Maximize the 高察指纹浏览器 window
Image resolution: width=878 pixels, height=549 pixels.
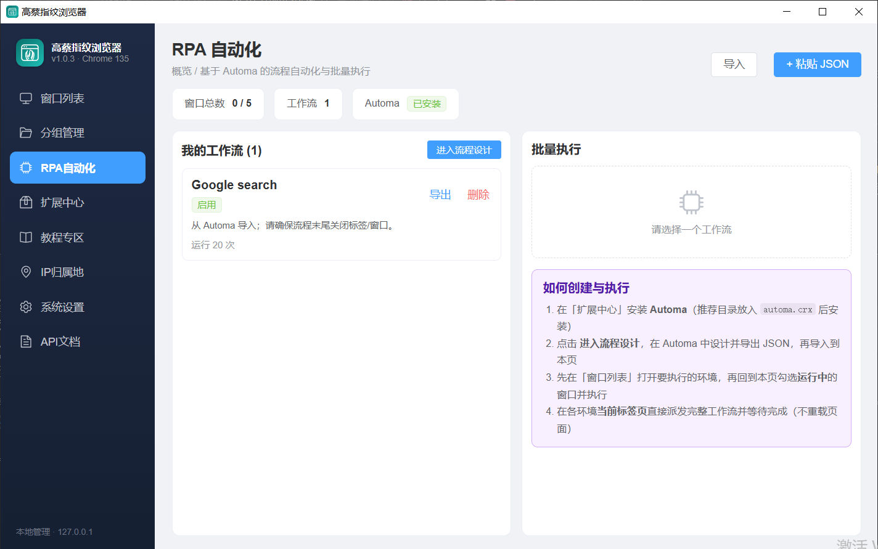(823, 12)
